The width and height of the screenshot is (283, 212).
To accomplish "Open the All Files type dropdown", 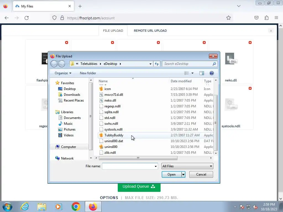I will pyautogui.click(x=187, y=166).
